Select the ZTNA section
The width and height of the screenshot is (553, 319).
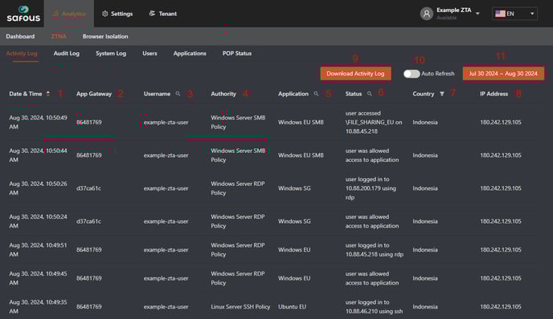click(59, 36)
